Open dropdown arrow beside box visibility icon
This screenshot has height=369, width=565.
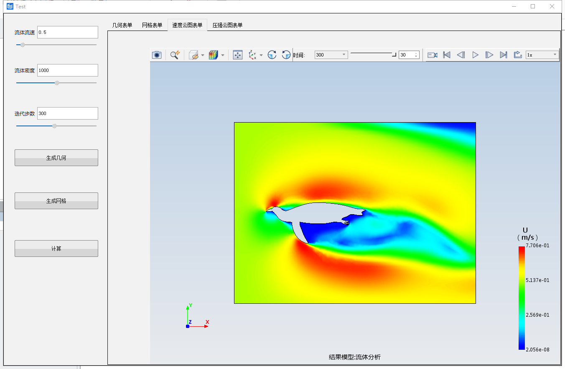click(203, 55)
